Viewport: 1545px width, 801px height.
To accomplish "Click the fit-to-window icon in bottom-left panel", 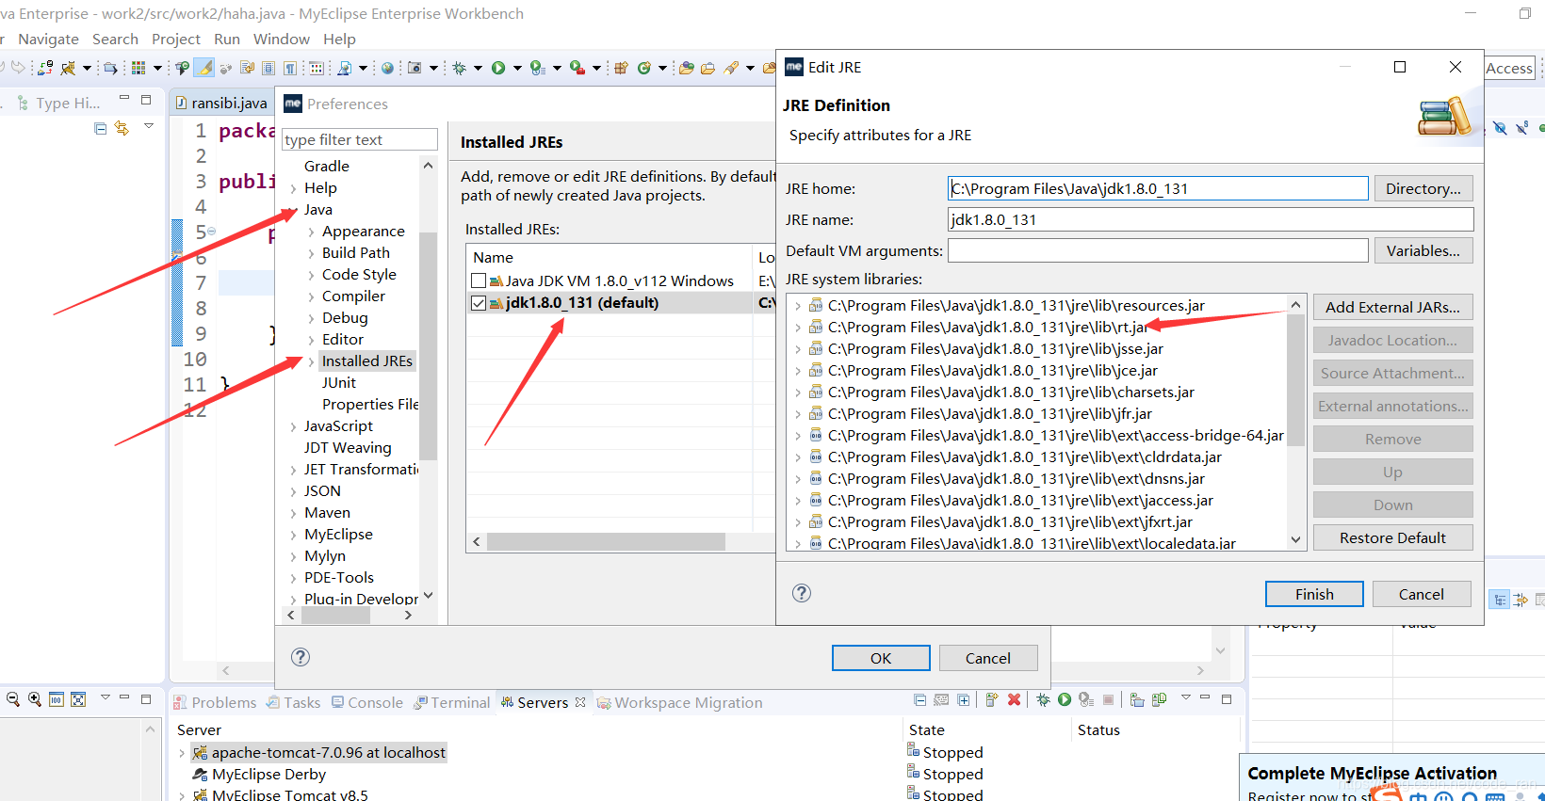I will pyautogui.click(x=78, y=699).
